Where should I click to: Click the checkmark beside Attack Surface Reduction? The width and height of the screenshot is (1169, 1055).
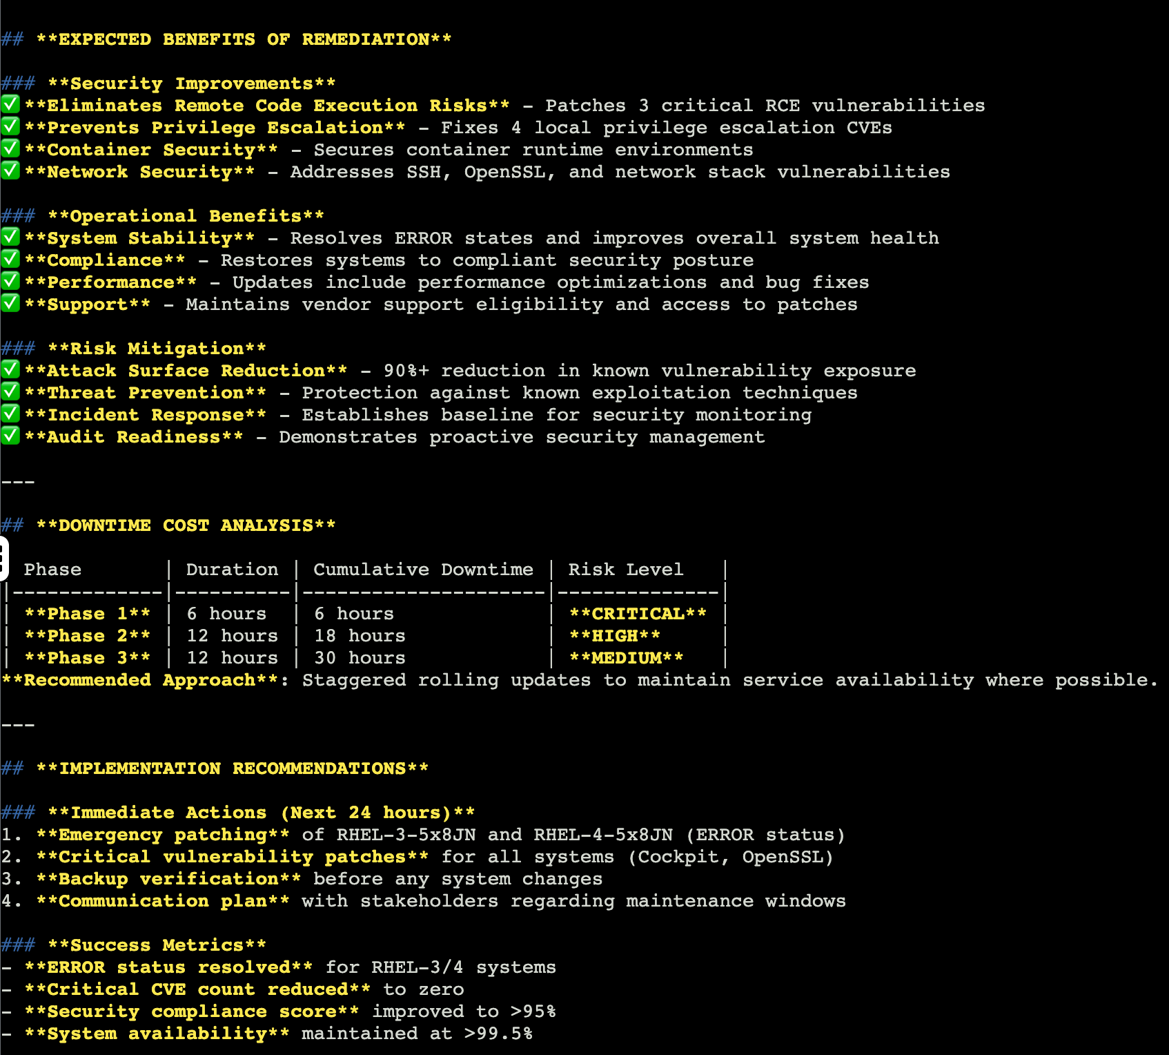10,370
